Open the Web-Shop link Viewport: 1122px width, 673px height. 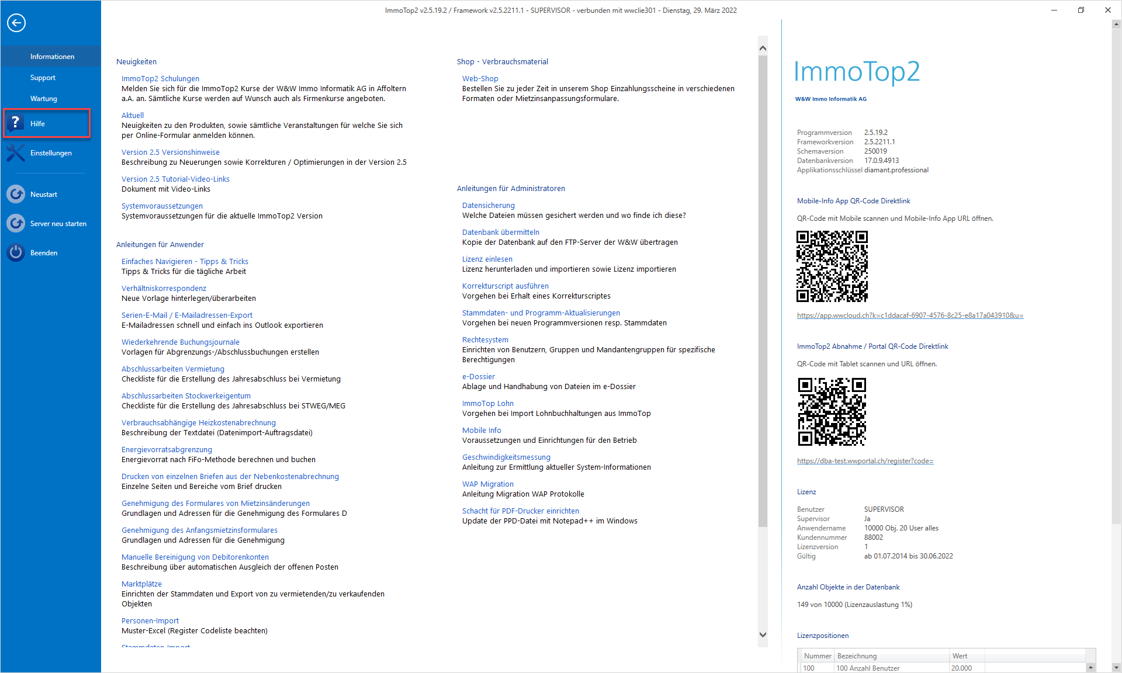[x=480, y=78]
